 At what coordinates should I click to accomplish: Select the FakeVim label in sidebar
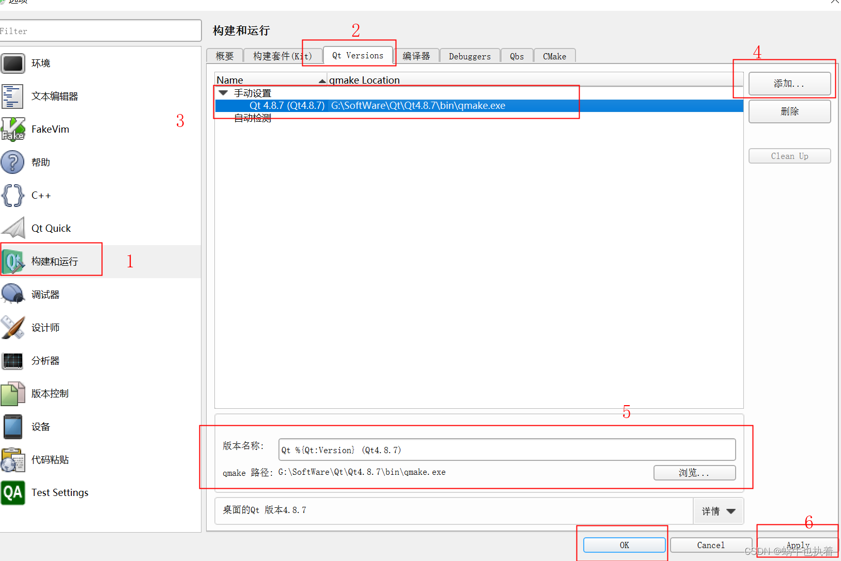click(x=50, y=130)
